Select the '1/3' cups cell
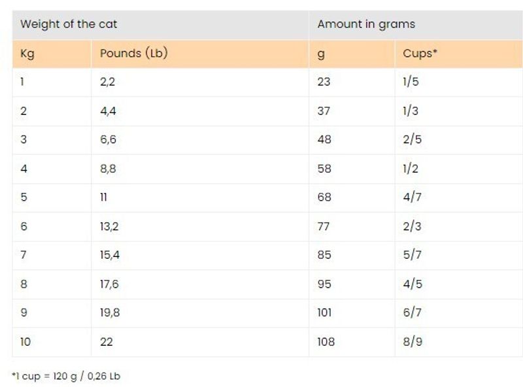This screenshot has width=523, height=387. 411,110
